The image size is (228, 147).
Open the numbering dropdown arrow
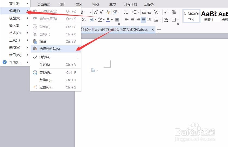138,12
